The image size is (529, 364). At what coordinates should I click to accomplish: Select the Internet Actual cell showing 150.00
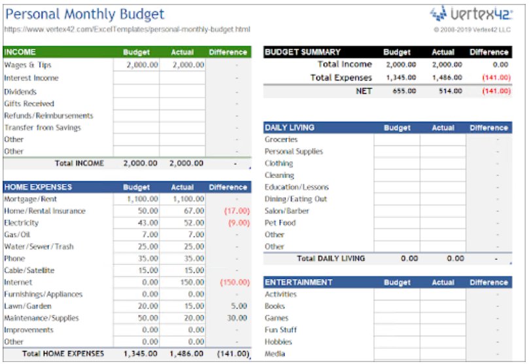coord(182,283)
